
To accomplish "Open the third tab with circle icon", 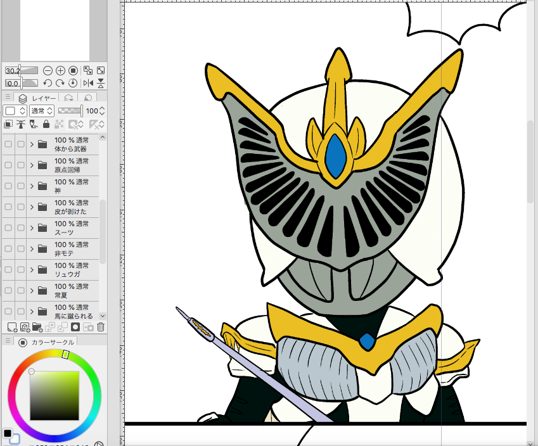I will click(x=88, y=98).
